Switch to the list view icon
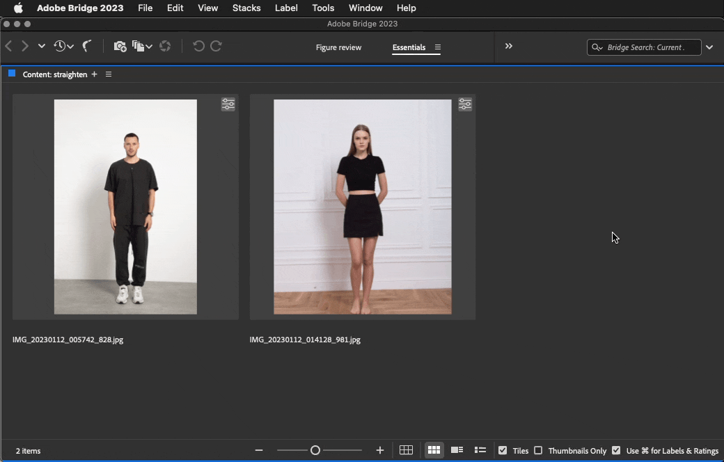This screenshot has width=724, height=462. coord(480,451)
